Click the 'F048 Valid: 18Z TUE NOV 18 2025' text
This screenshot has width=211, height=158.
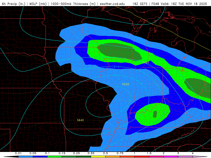[x=179, y=4]
